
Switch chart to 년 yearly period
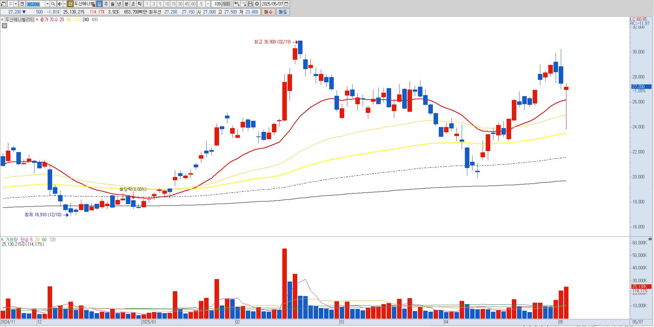(x=119, y=4)
